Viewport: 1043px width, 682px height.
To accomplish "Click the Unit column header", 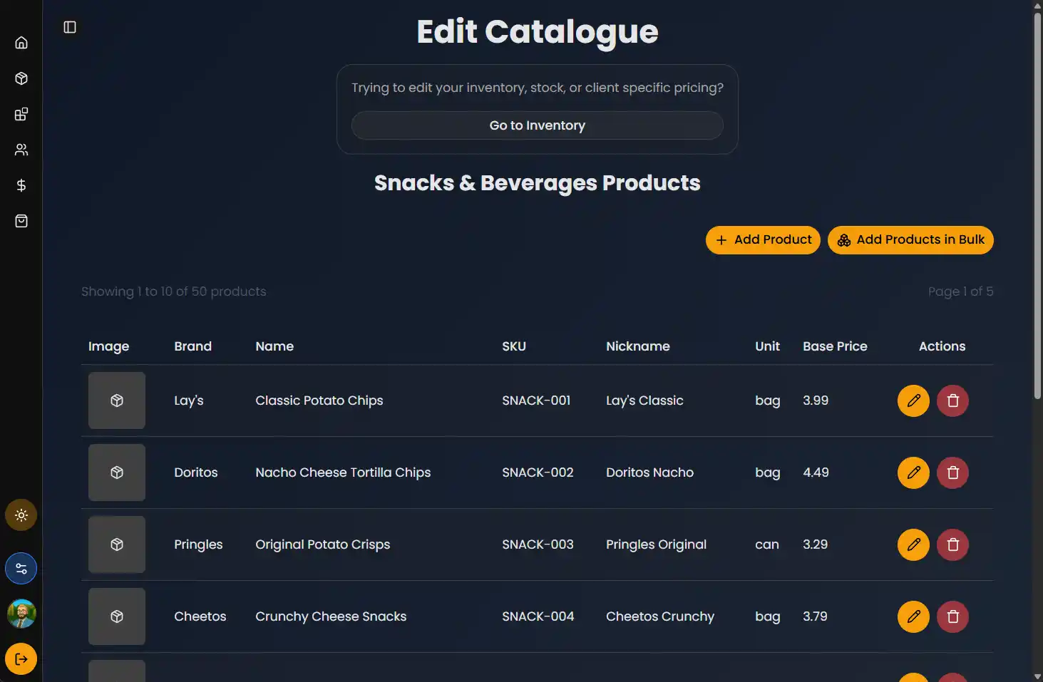I will point(768,346).
